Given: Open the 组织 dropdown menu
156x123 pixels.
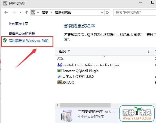Looking at the screenshot, I should pyautogui.click(x=64, y=51).
